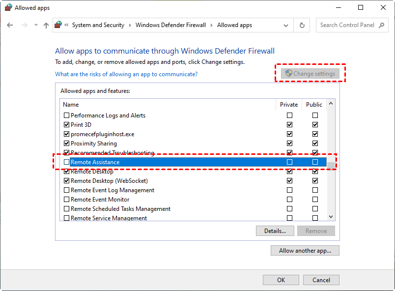Click the Public column header

point(314,105)
